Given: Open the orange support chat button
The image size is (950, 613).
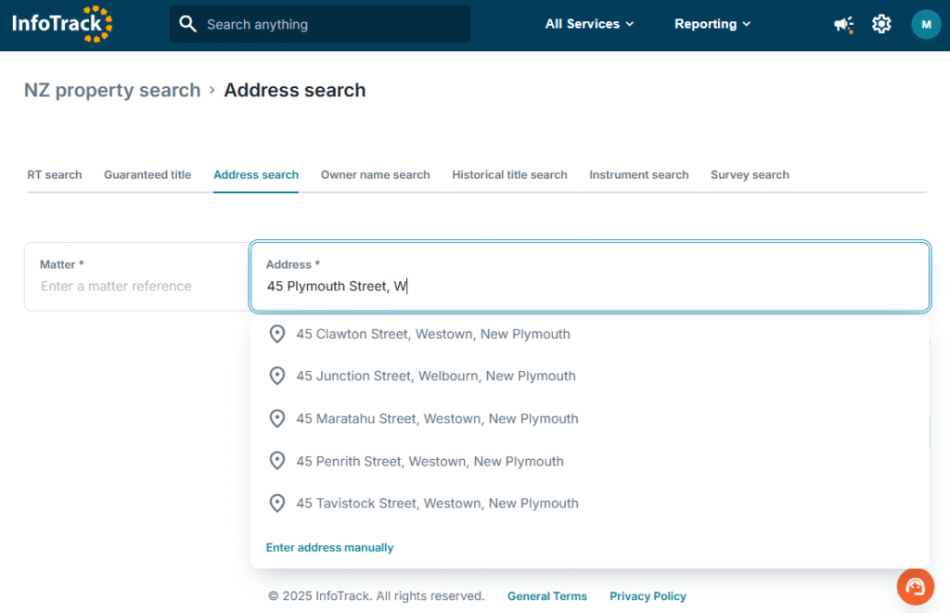Looking at the screenshot, I should point(915,586).
